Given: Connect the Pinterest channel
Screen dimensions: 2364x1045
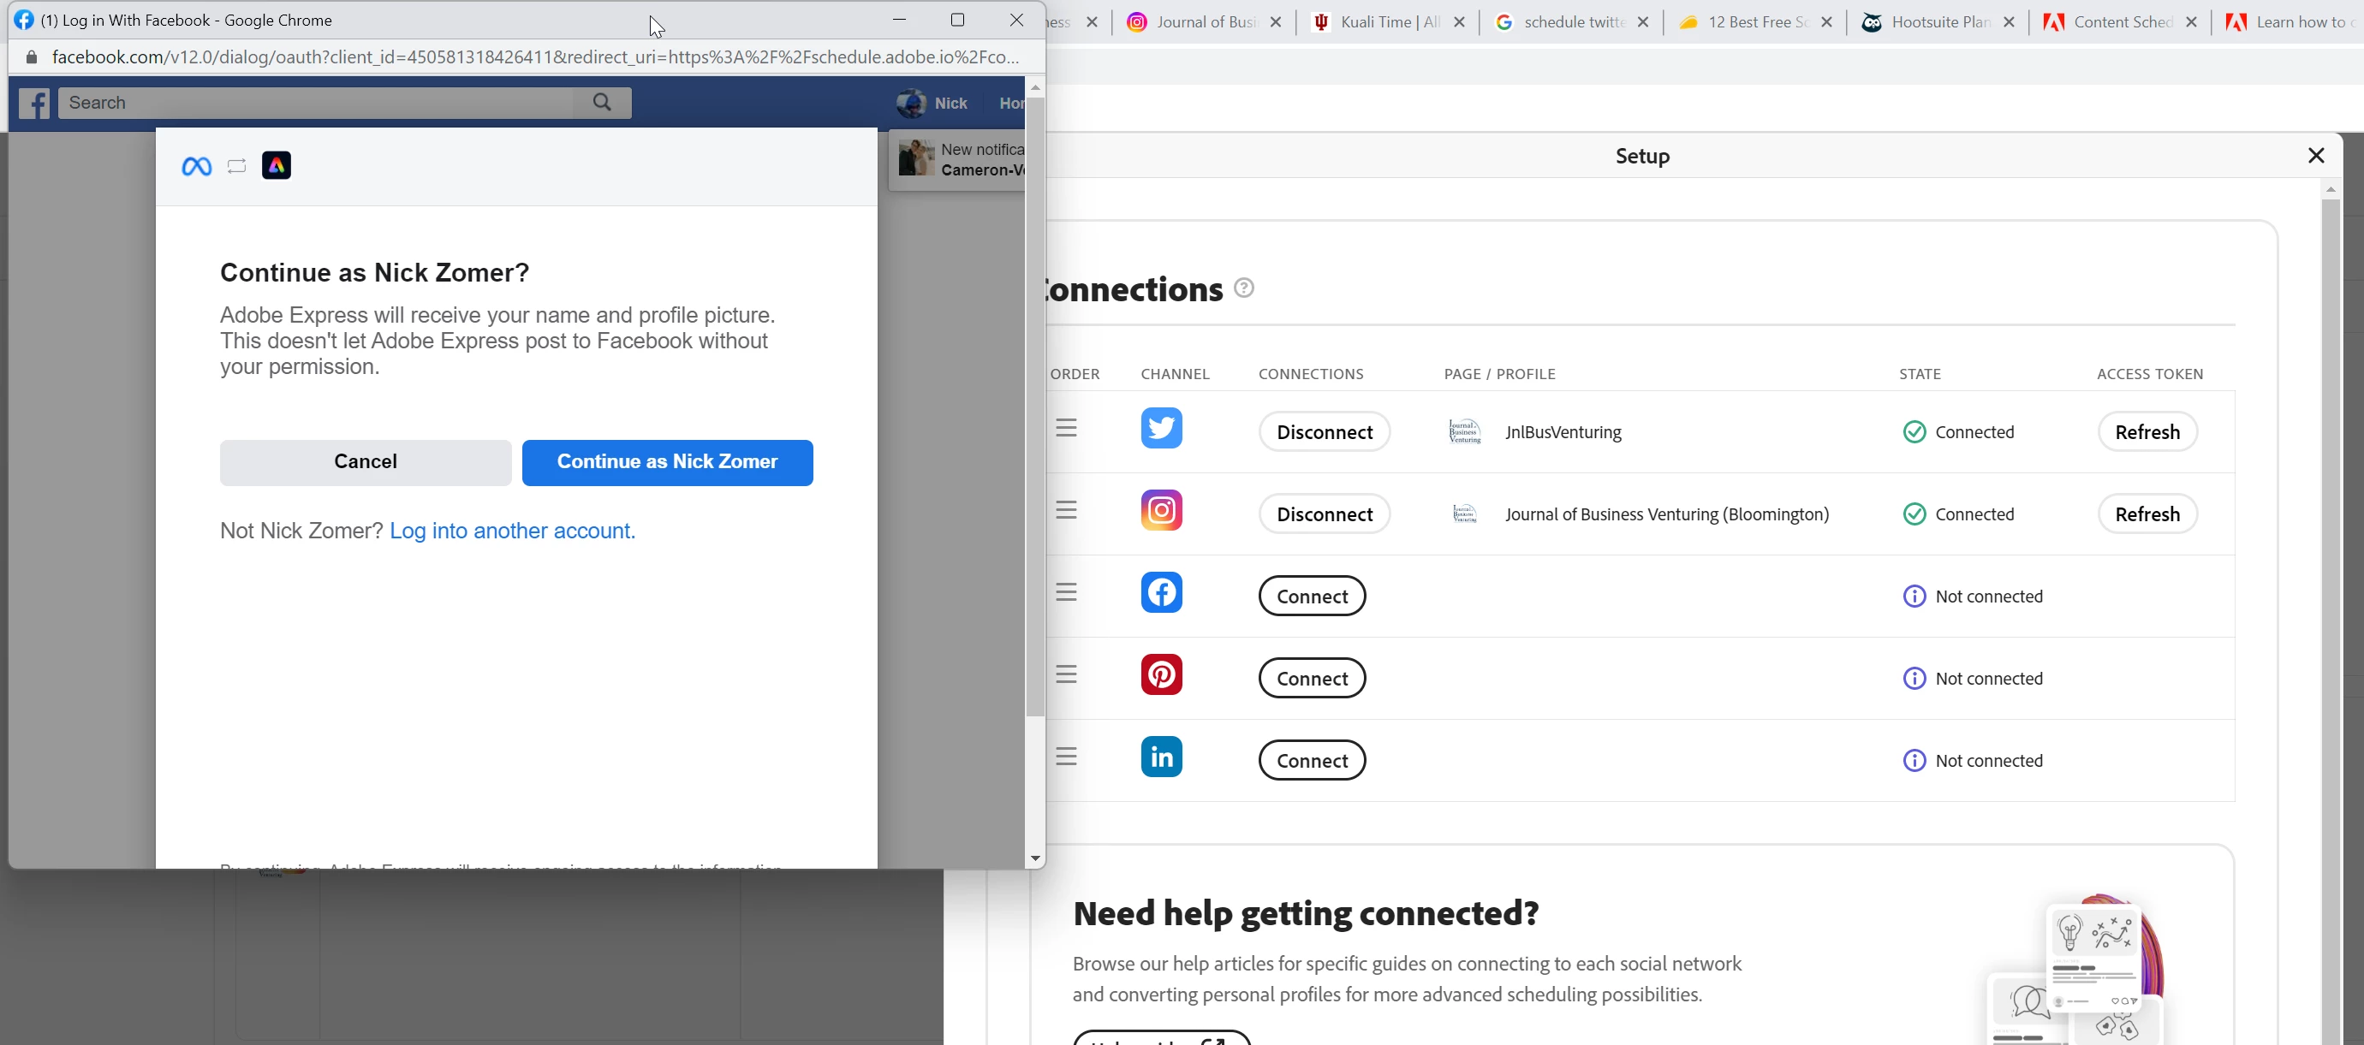Looking at the screenshot, I should 1312,679.
